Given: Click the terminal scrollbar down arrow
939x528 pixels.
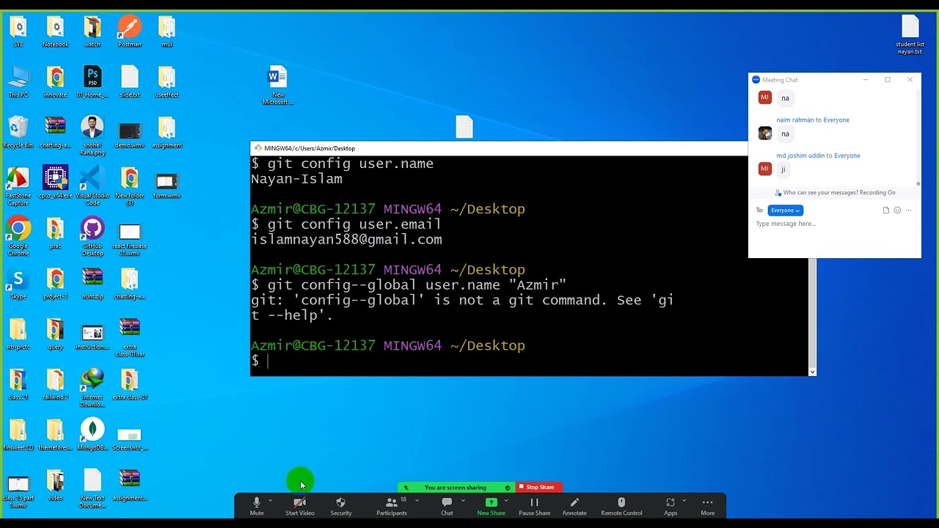Looking at the screenshot, I should click(812, 372).
